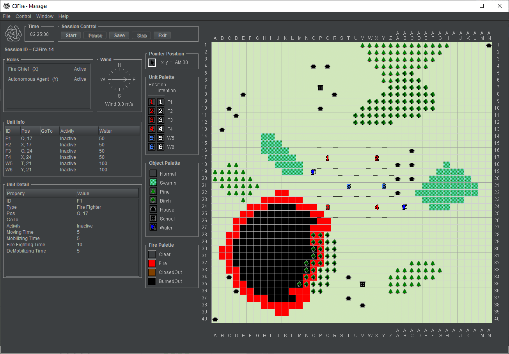
Task: Select the white F2 intention unit icon
Action: tap(161, 111)
